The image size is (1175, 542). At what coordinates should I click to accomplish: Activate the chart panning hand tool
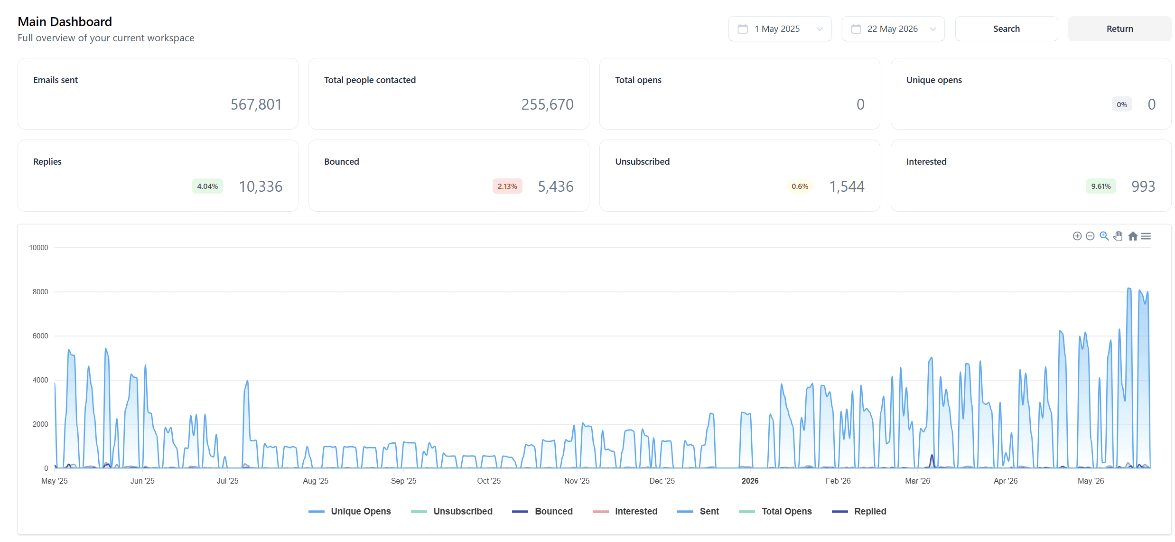1118,236
